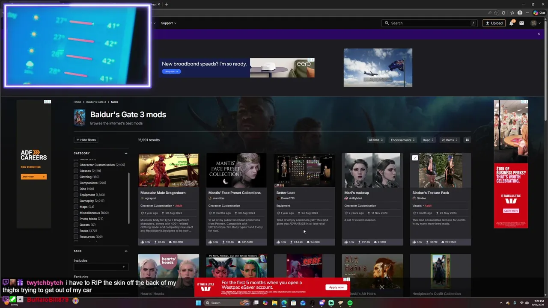Collapse the Category filter section
This screenshot has height=308, width=548.
[126, 153]
